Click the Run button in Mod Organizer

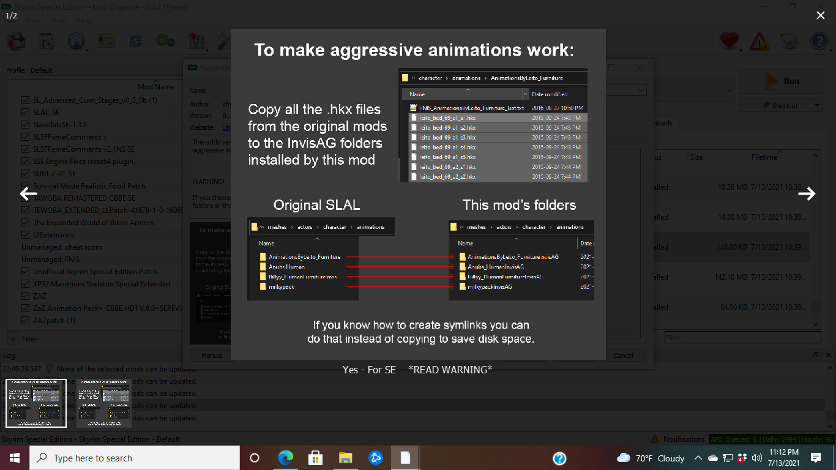click(x=780, y=81)
